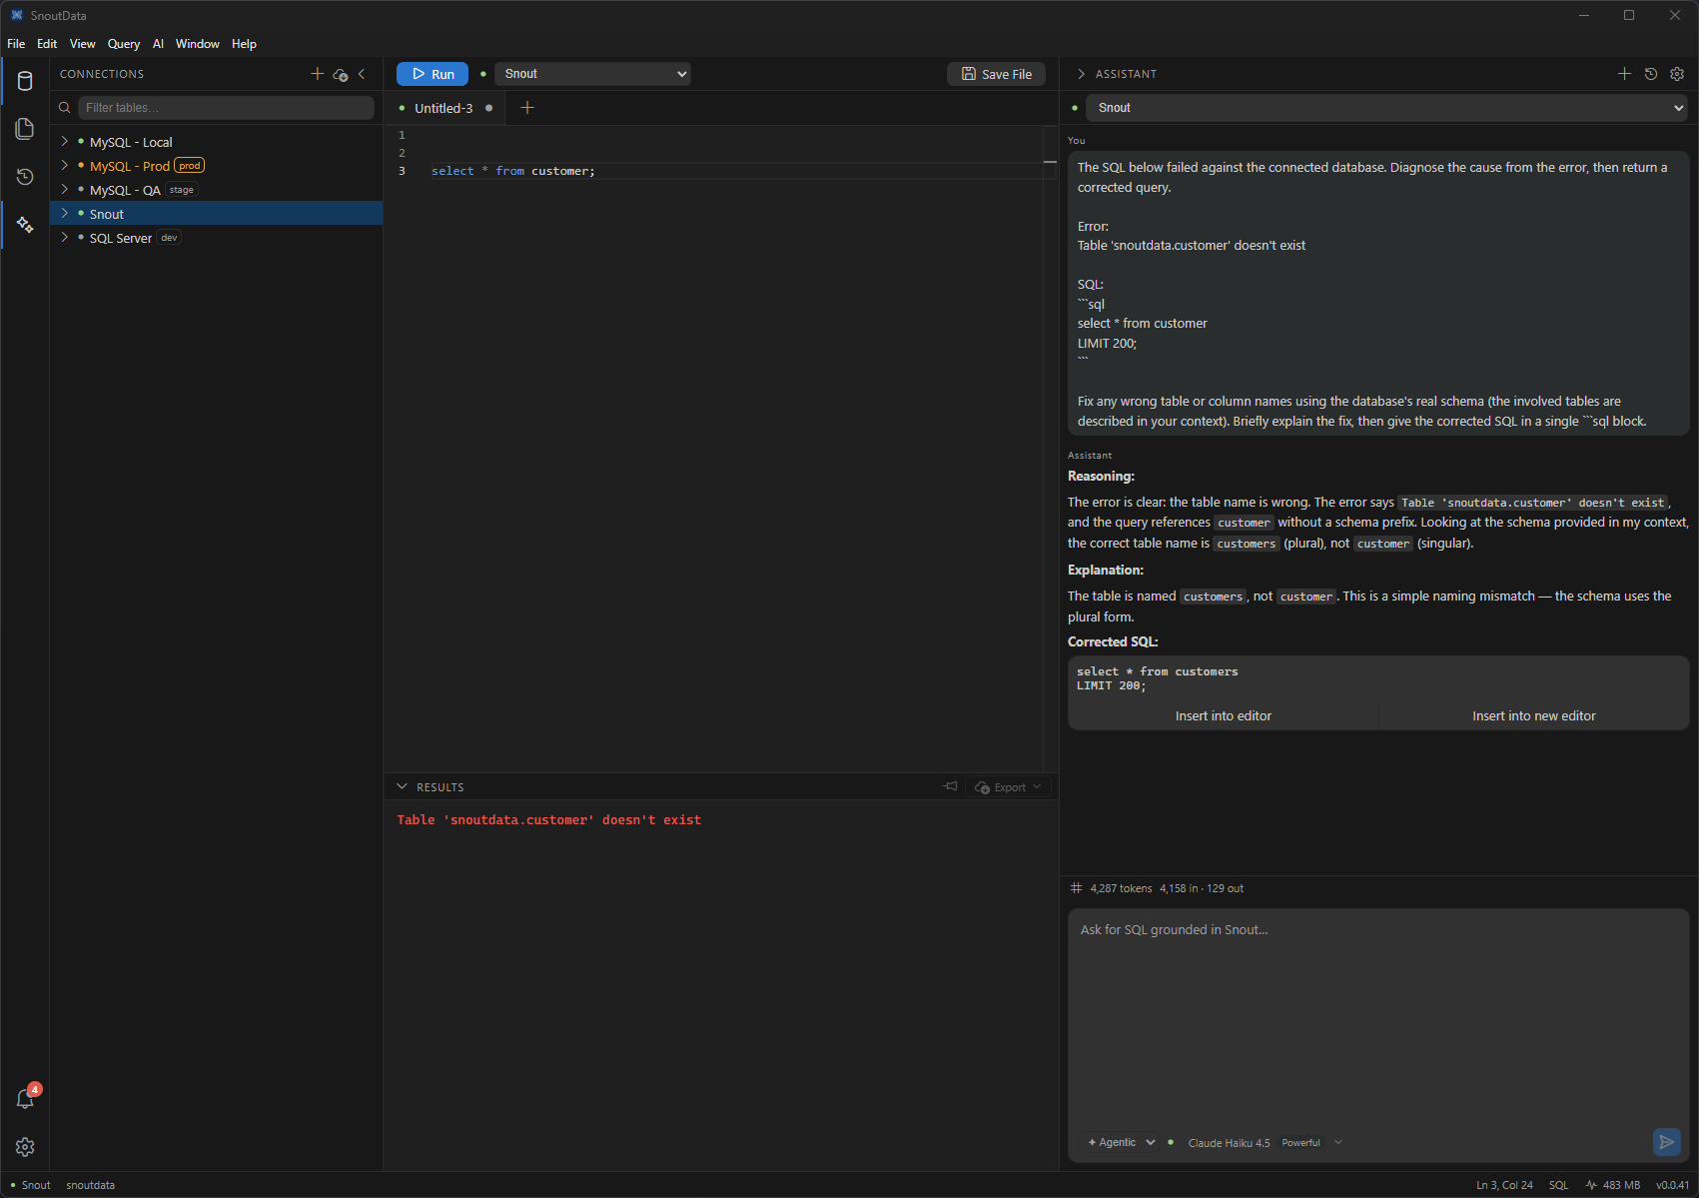Click the 'prod' tag badge
1699x1198 pixels.
(x=190, y=166)
